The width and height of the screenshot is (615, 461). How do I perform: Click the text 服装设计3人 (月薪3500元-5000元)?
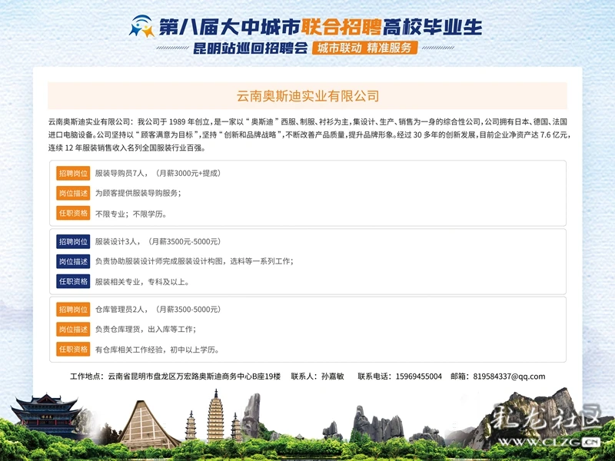coord(158,241)
